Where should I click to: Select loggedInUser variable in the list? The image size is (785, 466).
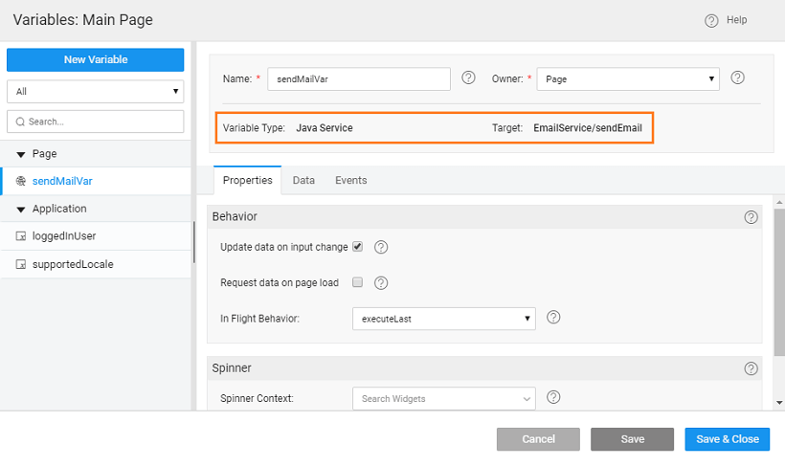click(64, 235)
